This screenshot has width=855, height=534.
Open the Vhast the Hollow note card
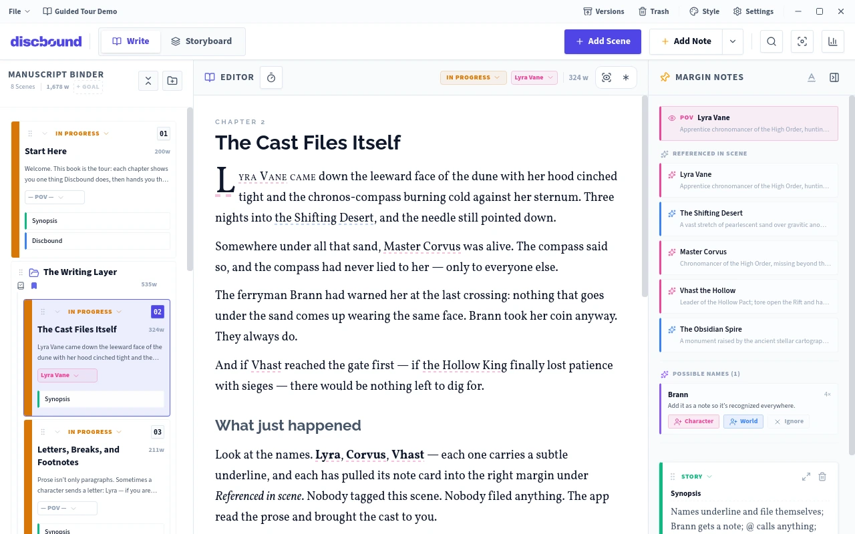tap(749, 296)
